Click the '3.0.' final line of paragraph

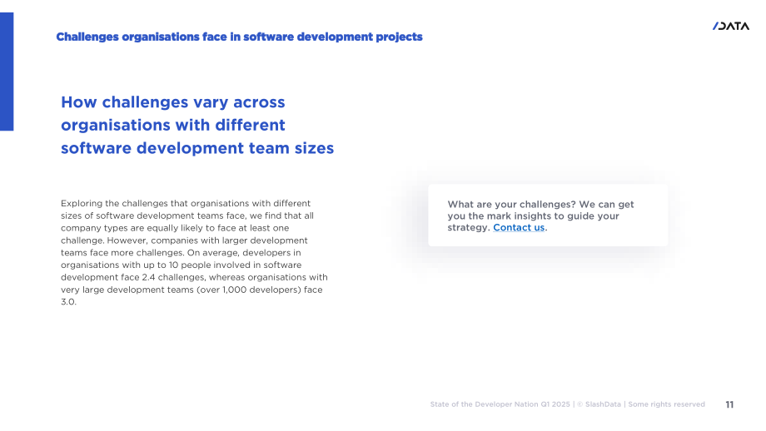[68, 302]
